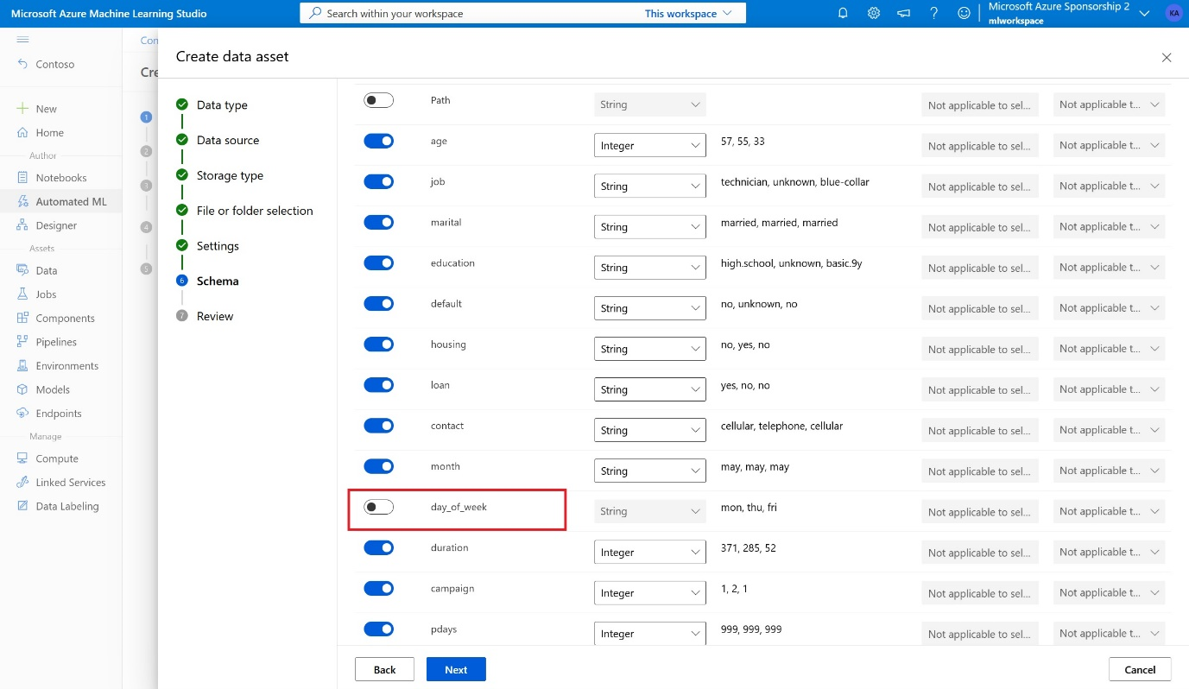1189x689 pixels.
Task: Change campaign type via its Integer dropdown
Action: (x=649, y=592)
